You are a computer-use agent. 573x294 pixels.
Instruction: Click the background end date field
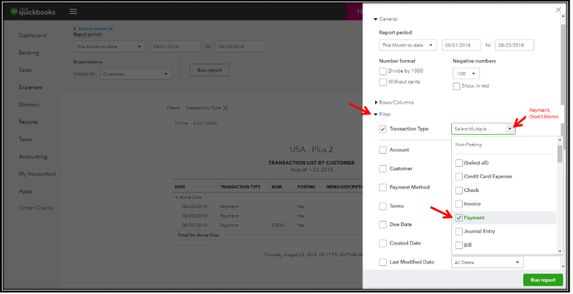240,46
